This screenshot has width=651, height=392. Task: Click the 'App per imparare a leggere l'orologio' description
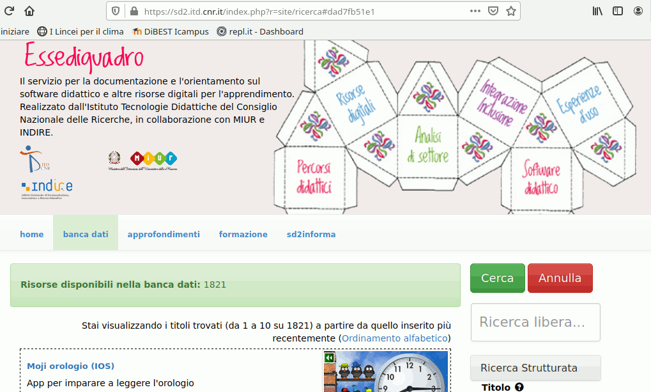point(111,383)
